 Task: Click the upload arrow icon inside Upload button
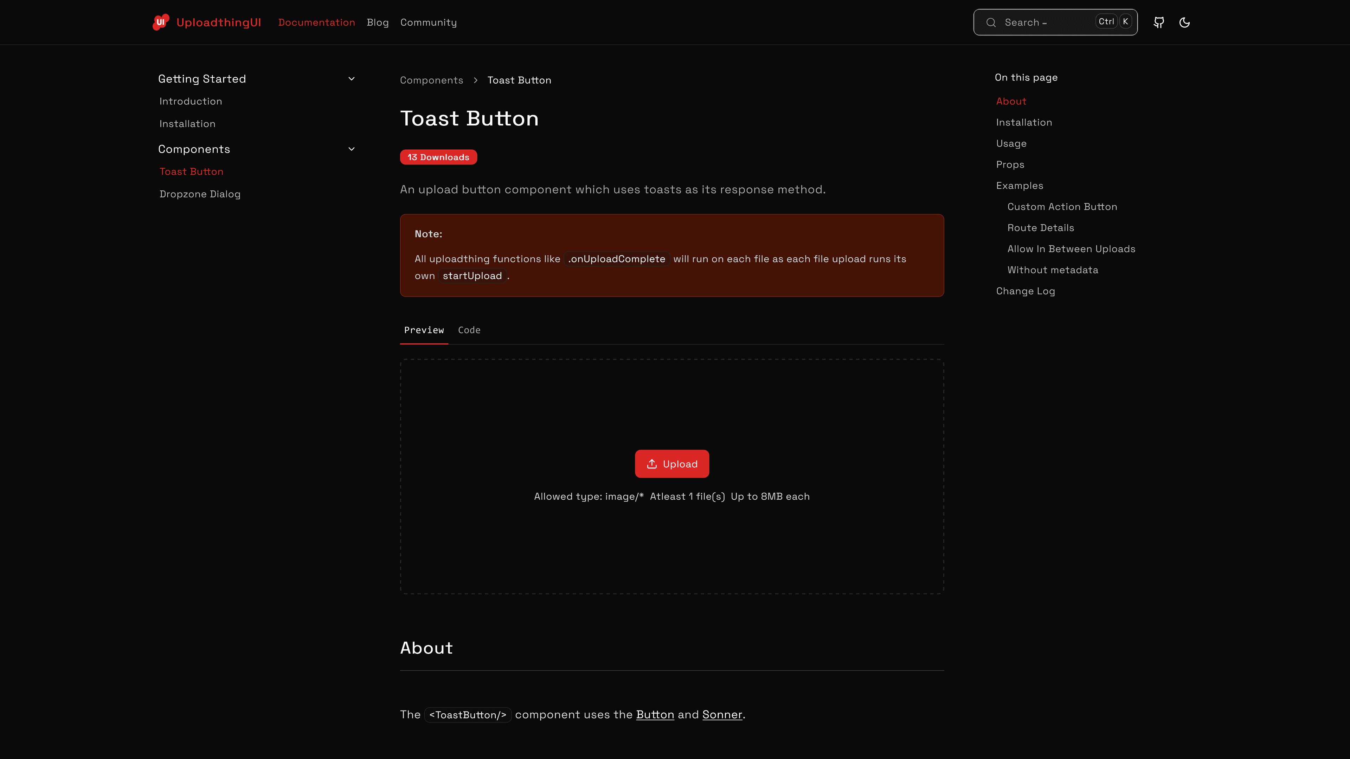pyautogui.click(x=651, y=463)
